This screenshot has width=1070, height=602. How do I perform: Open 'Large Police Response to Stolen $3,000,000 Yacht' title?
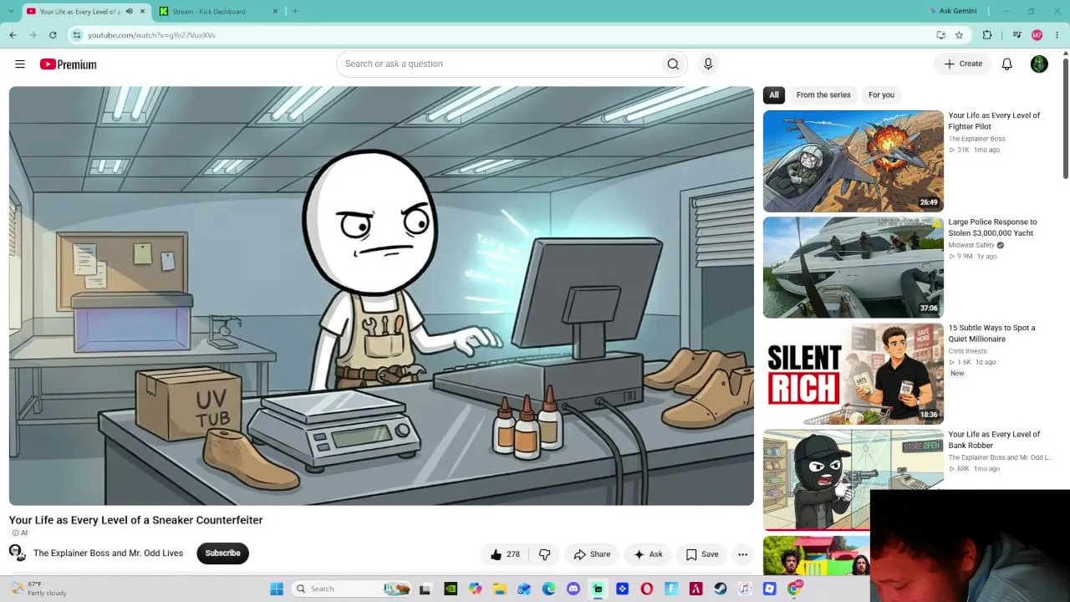pyautogui.click(x=992, y=227)
